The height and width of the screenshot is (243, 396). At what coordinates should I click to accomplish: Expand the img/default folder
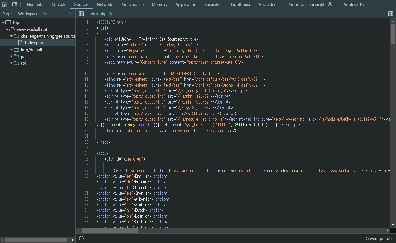(x=11, y=50)
